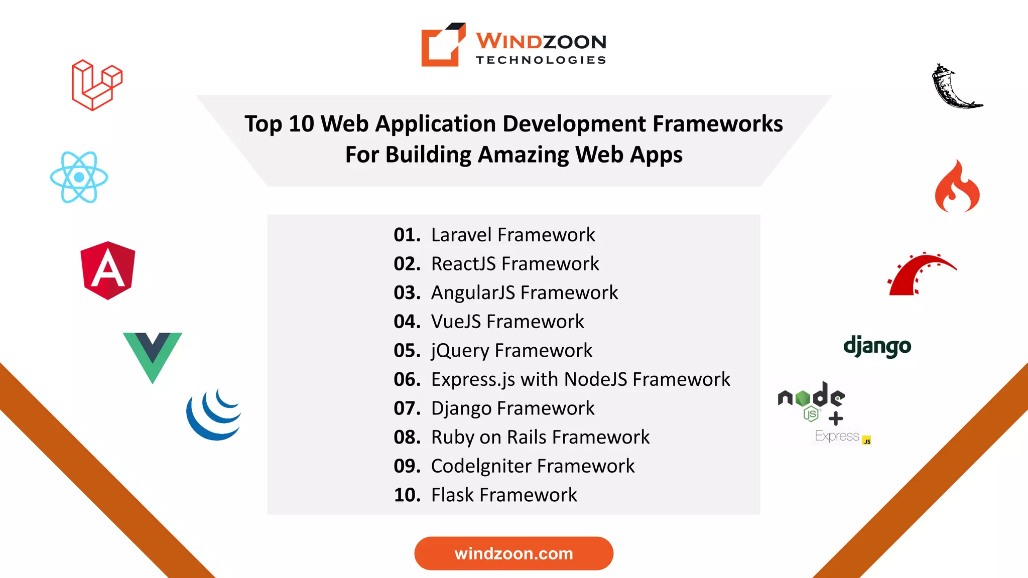Viewport: 1028px width, 578px height.
Task: Click the AngularJS Framework list item
Action: click(505, 293)
